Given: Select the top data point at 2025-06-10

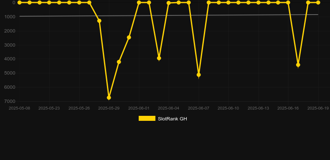Looking at the screenshot, I should [228, 2].
